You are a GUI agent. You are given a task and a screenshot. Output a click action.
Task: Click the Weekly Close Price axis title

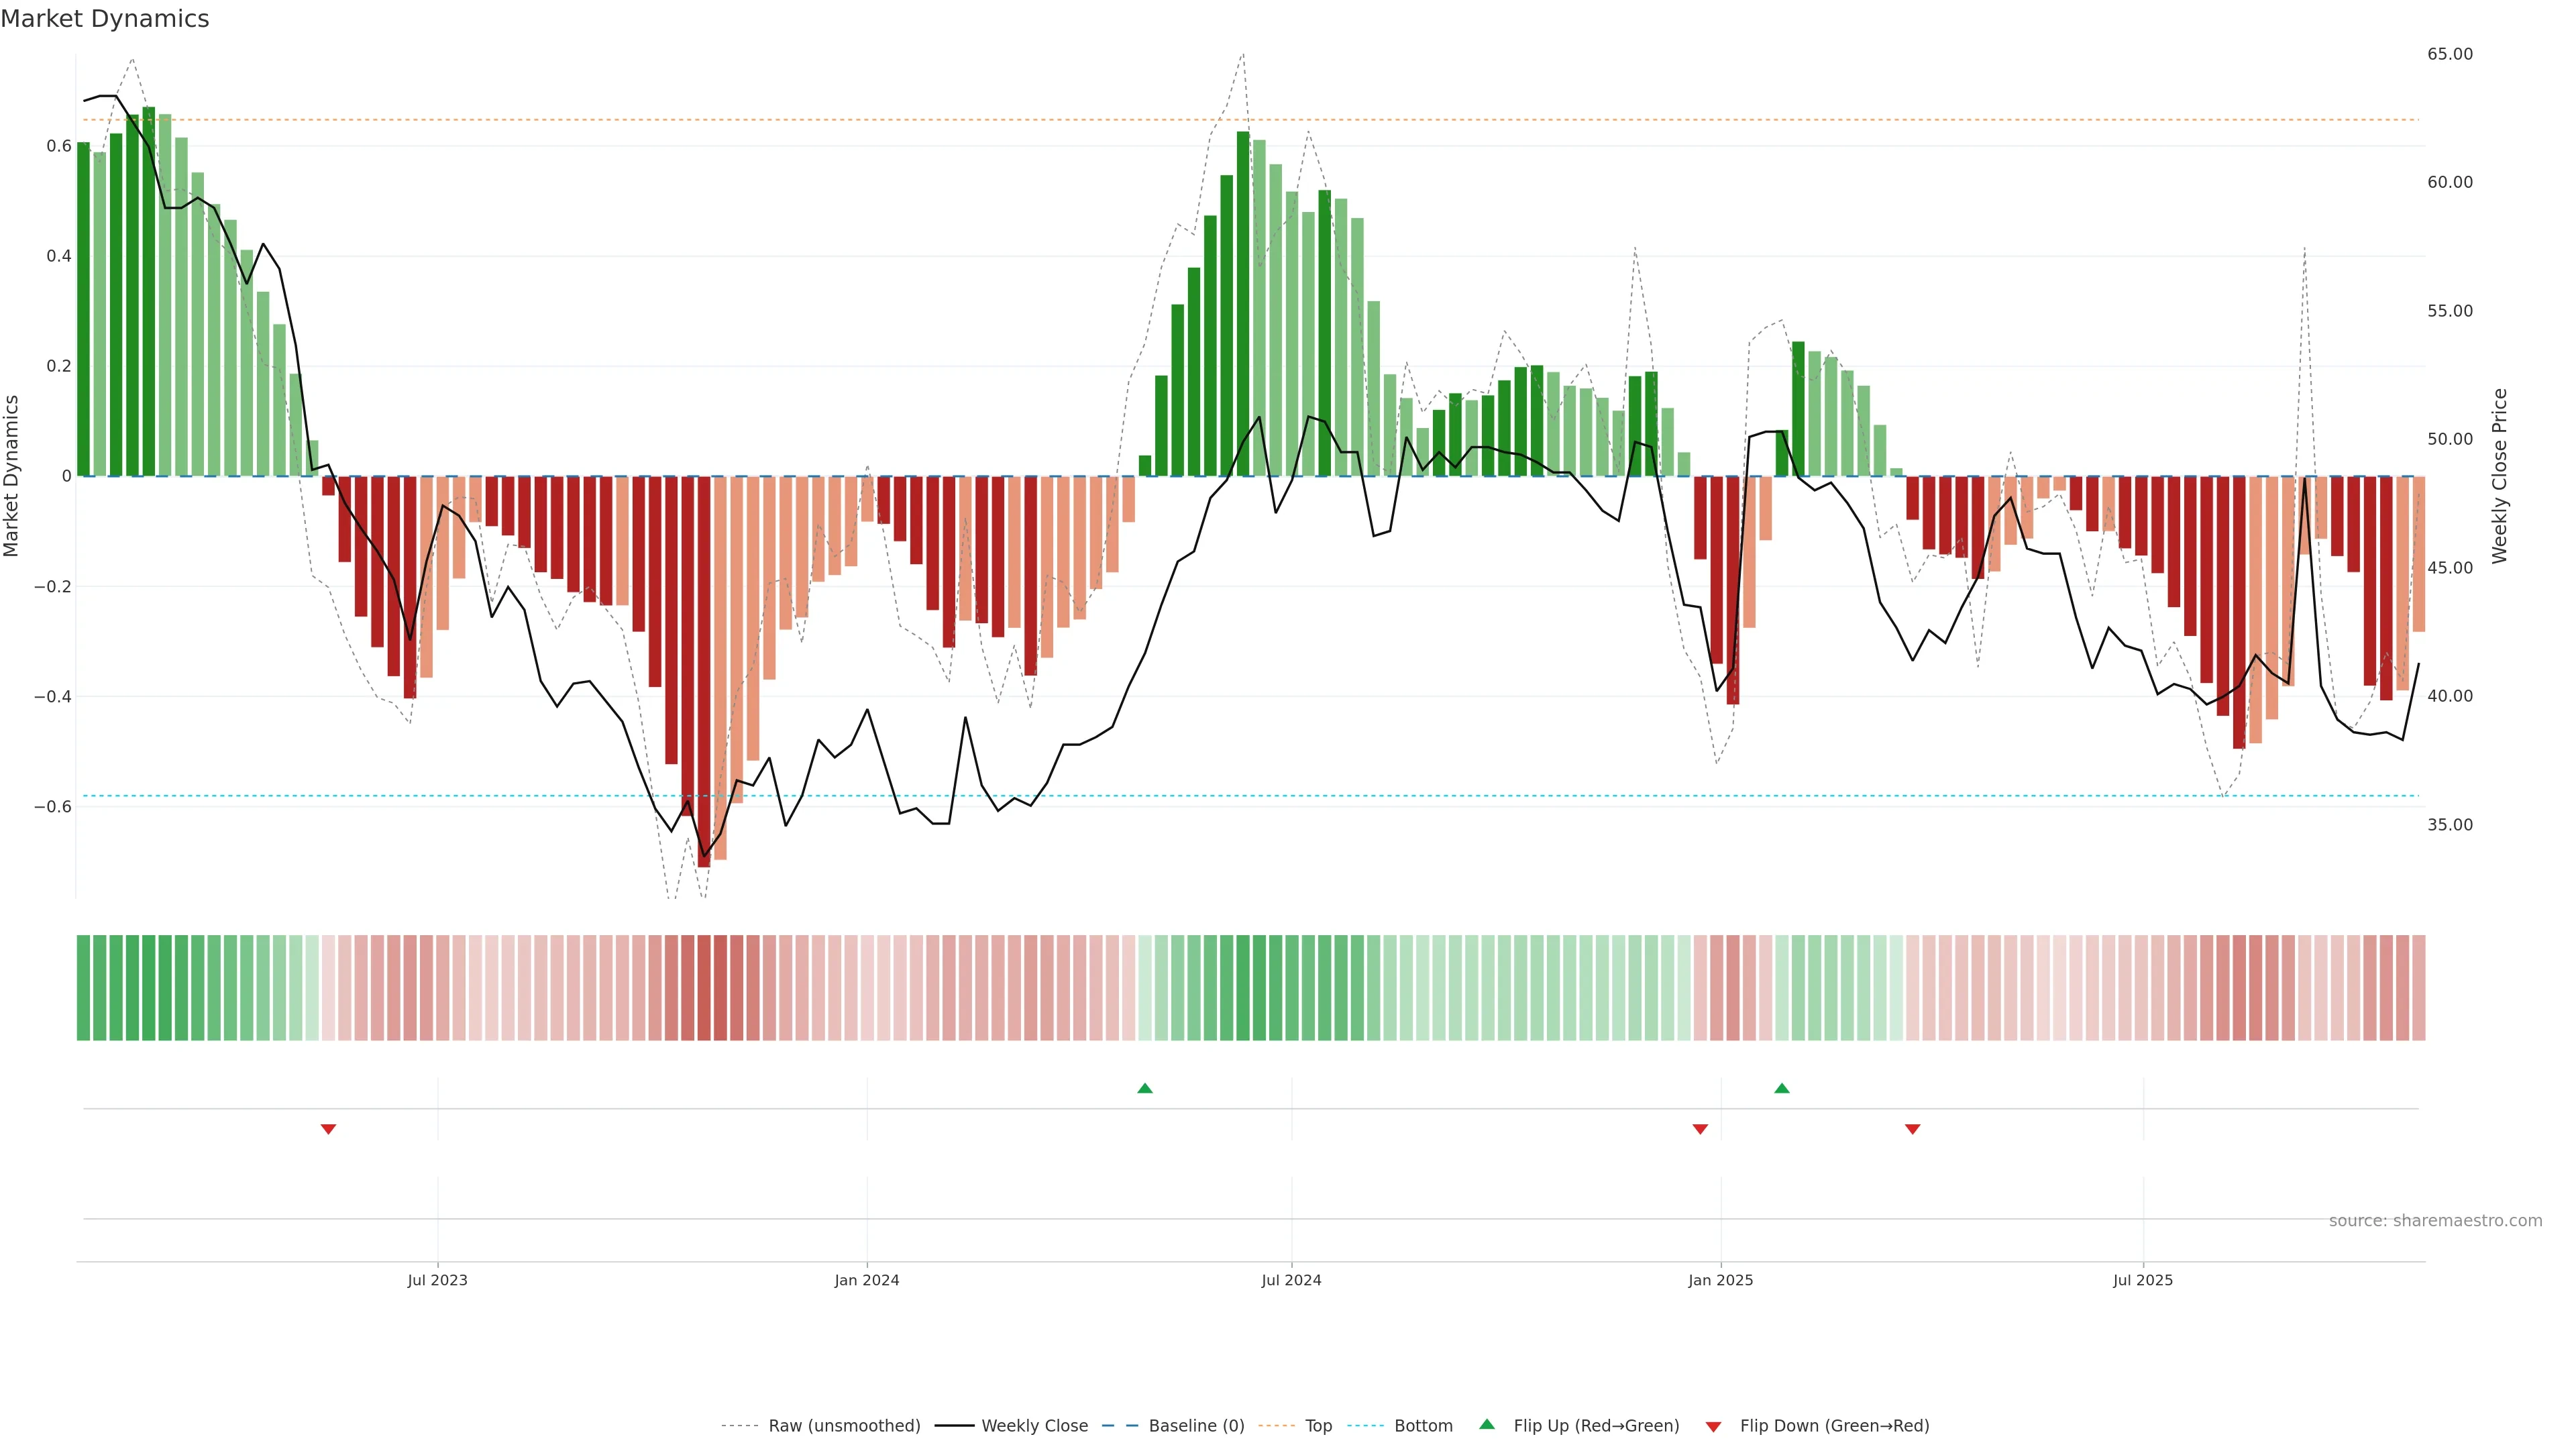click(x=2500, y=476)
